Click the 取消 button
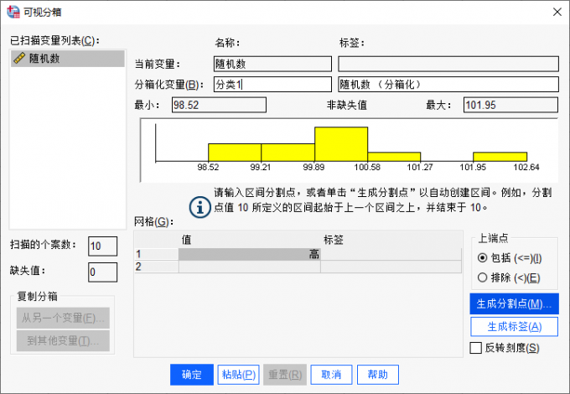The image size is (570, 394). (x=331, y=375)
